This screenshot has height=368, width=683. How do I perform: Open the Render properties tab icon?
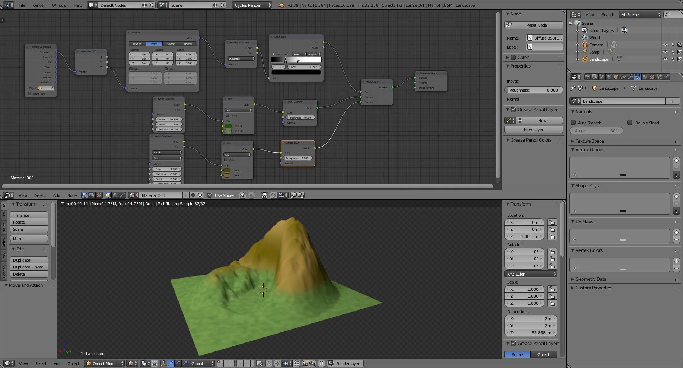[x=587, y=77]
